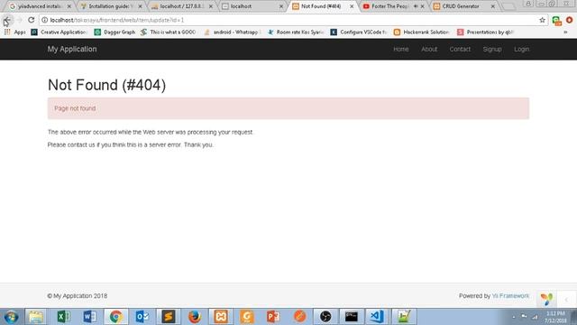
Task: Go forward using the browser forward arrow
Action: pyautogui.click(x=19, y=20)
